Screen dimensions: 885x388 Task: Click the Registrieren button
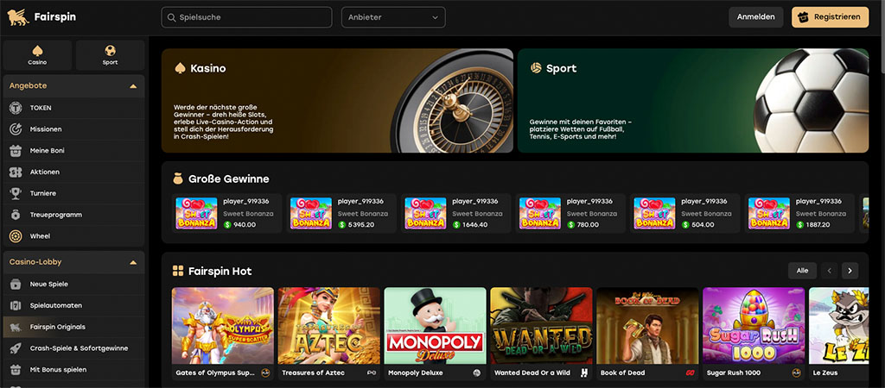click(x=831, y=17)
